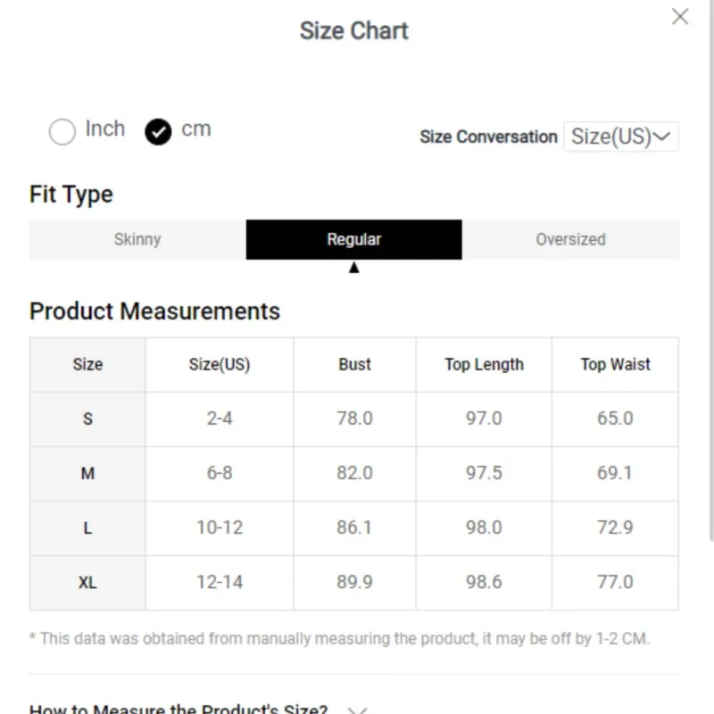Viewport: 714px width, 714px height.
Task: Click the Top Length column header
Action: coord(484,364)
